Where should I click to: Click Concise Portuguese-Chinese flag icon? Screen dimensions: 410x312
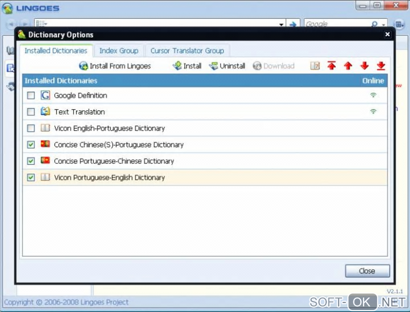point(45,160)
